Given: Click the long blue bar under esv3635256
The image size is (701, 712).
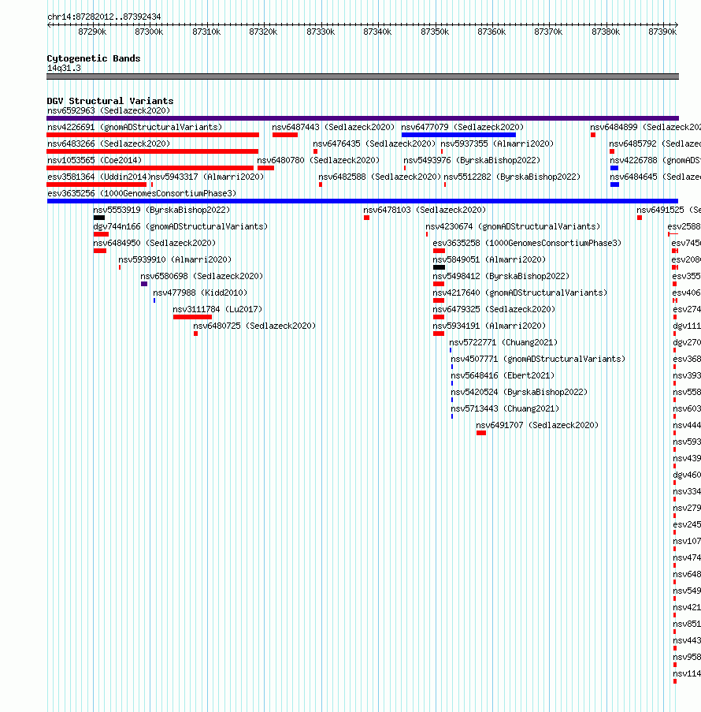Looking at the screenshot, I should point(362,201).
